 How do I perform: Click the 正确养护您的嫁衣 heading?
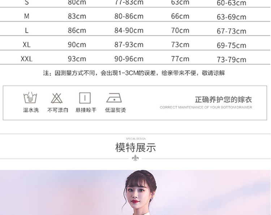pos(223,99)
